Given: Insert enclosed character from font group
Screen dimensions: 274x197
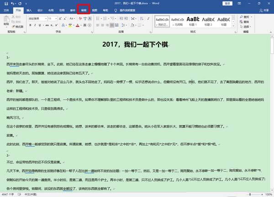Looking at the screenshot, I should (90, 26).
